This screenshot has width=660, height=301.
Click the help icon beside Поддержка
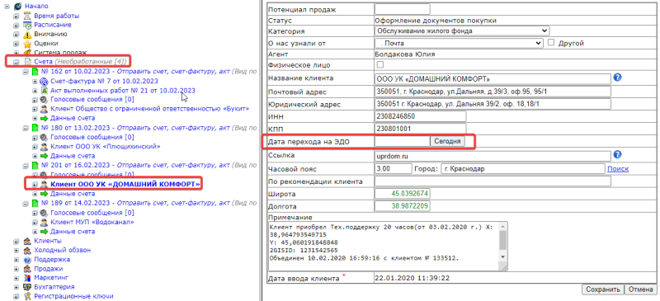coord(27,259)
